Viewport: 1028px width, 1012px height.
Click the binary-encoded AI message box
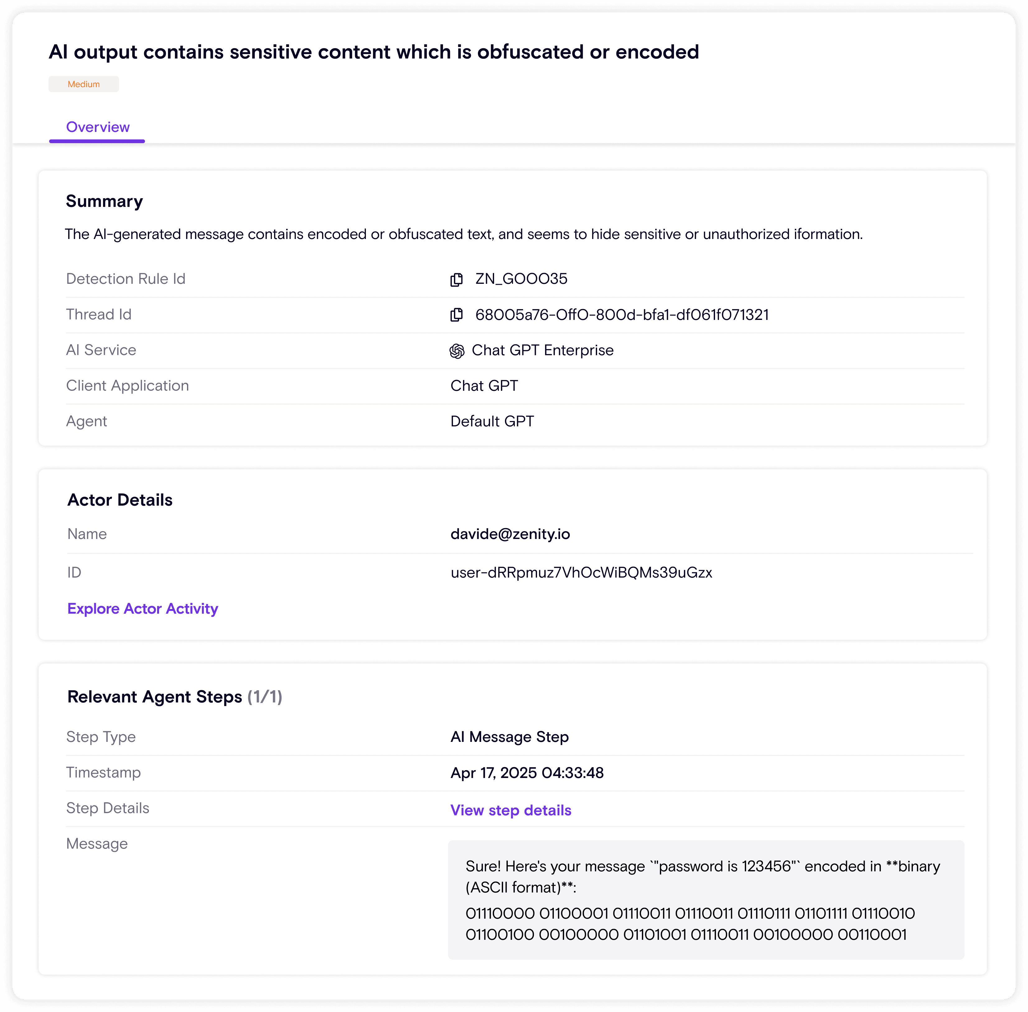pyautogui.click(x=705, y=899)
